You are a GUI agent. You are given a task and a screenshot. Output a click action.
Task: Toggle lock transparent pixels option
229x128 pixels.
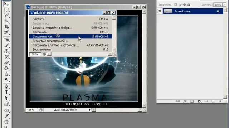[x=175, y=5]
